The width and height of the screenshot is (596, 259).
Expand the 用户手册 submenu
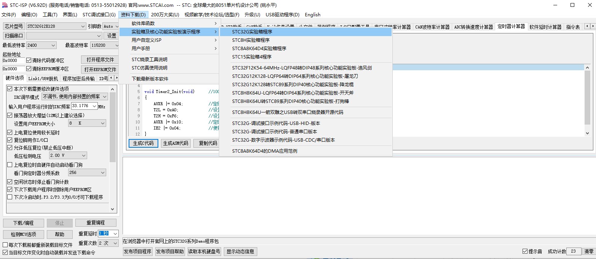pyautogui.click(x=169, y=49)
